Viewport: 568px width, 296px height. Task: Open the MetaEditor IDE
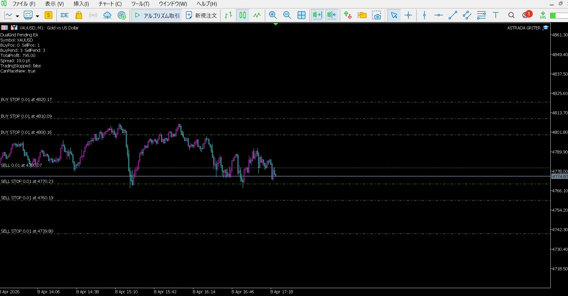click(x=64, y=15)
